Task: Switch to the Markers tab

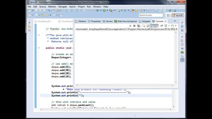Action: (81, 21)
